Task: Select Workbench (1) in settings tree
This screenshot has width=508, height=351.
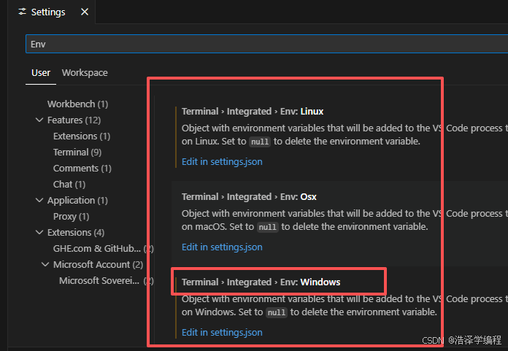Action: 78,104
